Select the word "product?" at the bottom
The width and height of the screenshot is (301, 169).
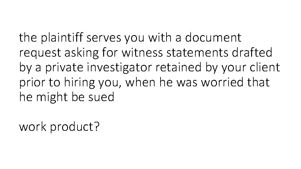coord(75,127)
